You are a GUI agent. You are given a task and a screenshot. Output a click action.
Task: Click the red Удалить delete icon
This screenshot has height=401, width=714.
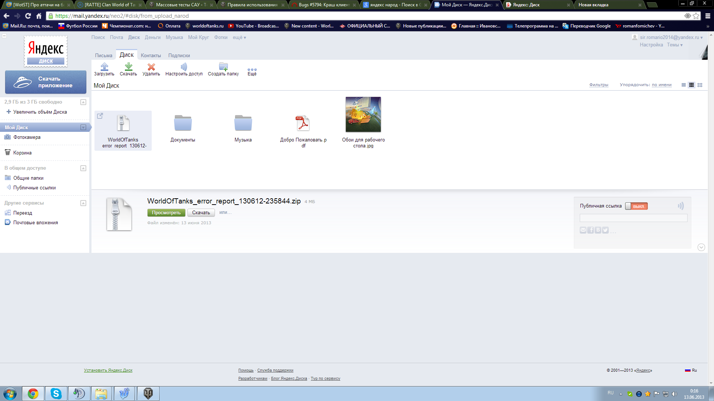151,67
